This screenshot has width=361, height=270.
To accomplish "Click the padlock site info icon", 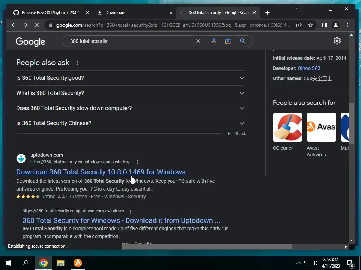I will pos(51,25).
